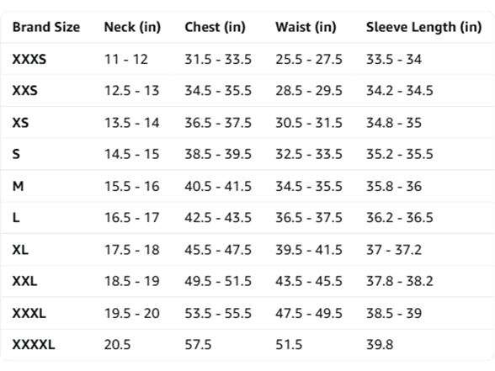Screen dimensions: 495x371
Task: Select the XS size row label
Action: (x=20, y=123)
